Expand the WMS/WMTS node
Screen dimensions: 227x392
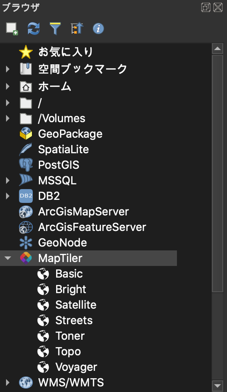(8, 383)
